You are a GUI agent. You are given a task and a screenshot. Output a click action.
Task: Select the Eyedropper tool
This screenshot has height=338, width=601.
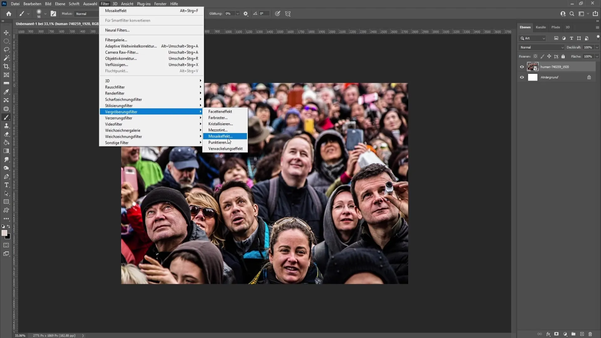[x=6, y=92]
